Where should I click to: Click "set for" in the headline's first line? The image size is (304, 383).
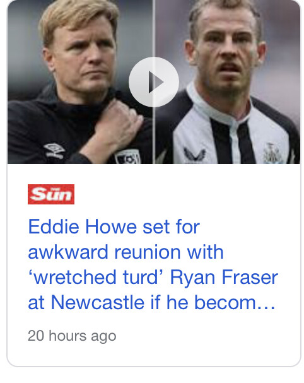click(171, 227)
